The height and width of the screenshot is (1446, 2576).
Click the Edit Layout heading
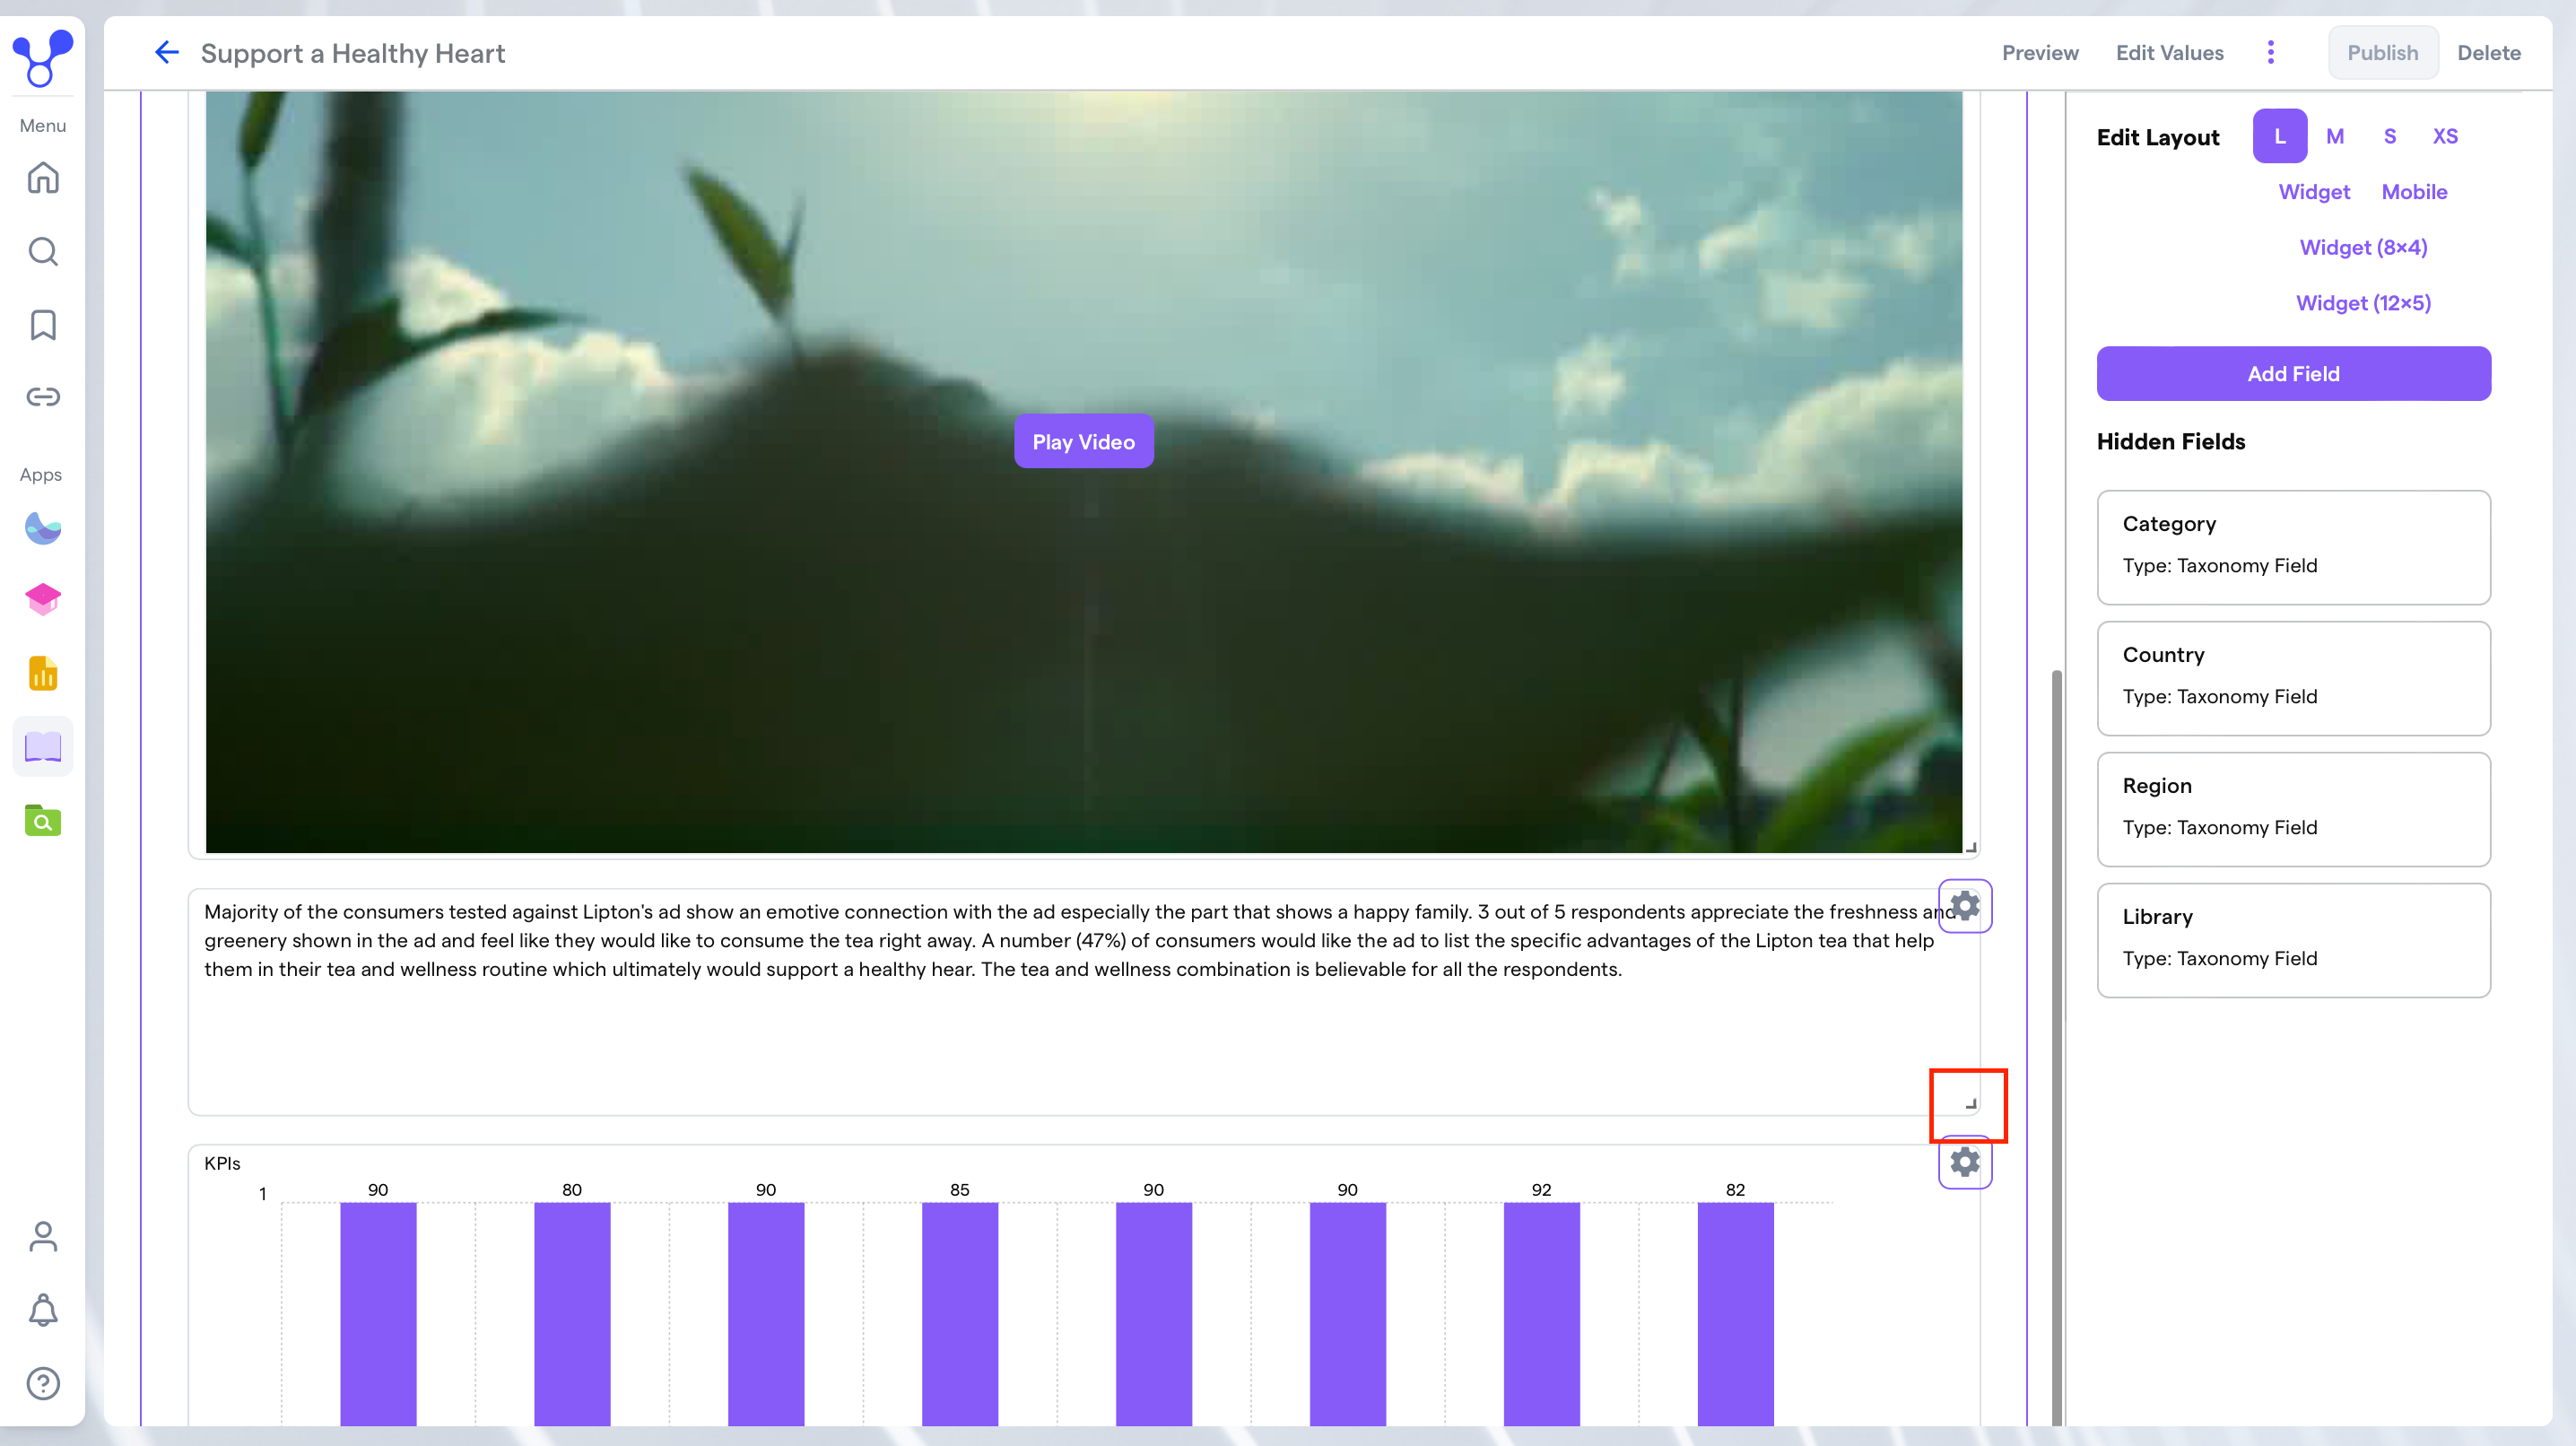pyautogui.click(x=2158, y=137)
